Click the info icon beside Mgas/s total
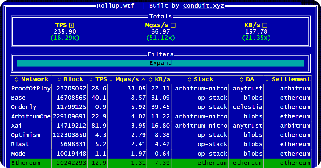Image resolution: width=321 pixels, height=168 pixels. 173,25
